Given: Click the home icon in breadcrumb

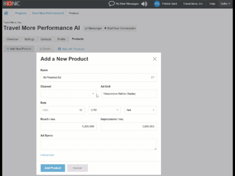Looking at the screenshot, I should click(6, 13).
